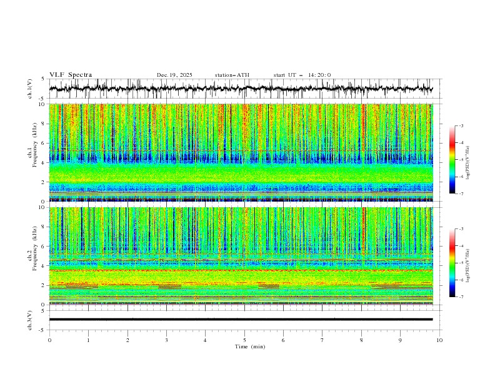Click the 'station=ATH' label
Image resolution: width=495 pixels, height=382 pixels.
coord(232,75)
